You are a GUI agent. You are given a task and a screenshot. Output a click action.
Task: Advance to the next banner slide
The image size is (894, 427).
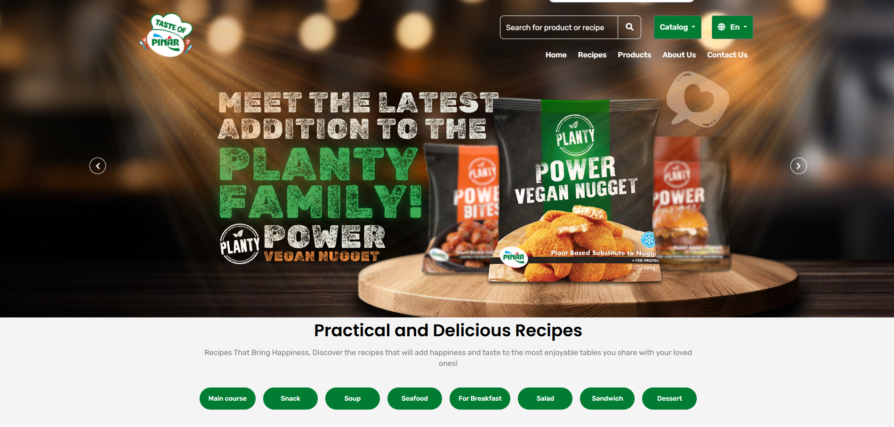tap(798, 166)
